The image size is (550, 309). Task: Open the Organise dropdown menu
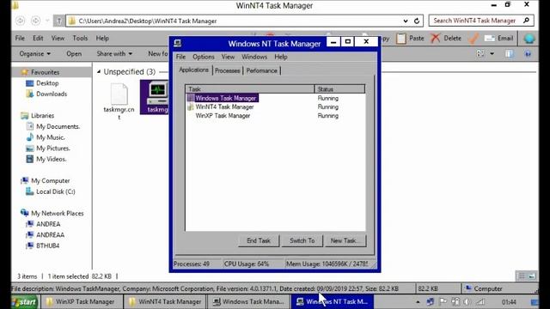click(x=34, y=53)
